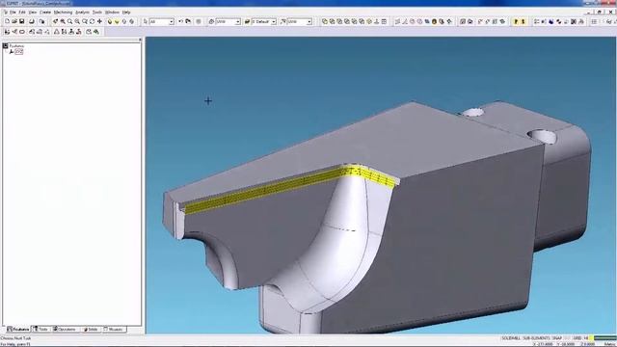Click the selection arrow icon beside All dropdown
The height and width of the screenshot is (347, 617).
146,21
